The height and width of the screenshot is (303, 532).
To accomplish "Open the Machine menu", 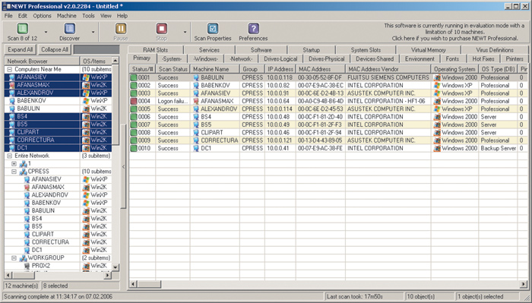I will coord(67,16).
